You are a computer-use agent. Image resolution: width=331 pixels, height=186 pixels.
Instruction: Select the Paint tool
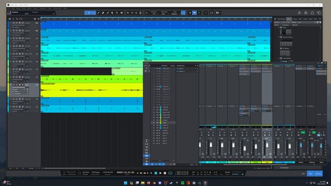108,13
